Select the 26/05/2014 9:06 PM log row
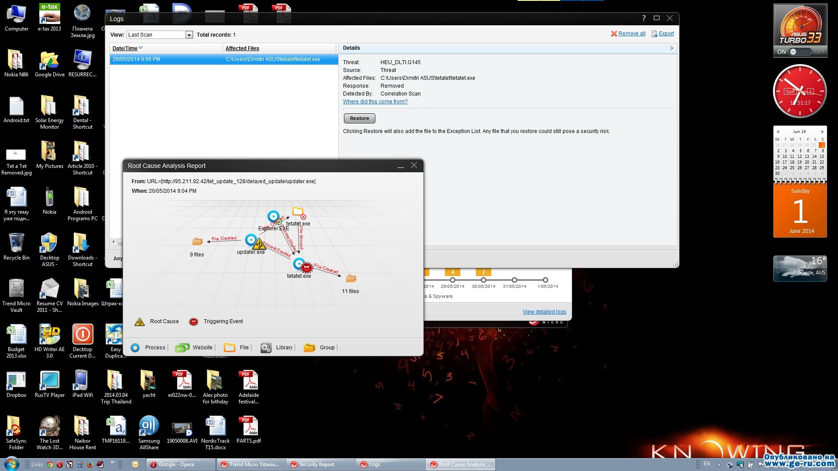This screenshot has width=838, height=471. [224, 59]
